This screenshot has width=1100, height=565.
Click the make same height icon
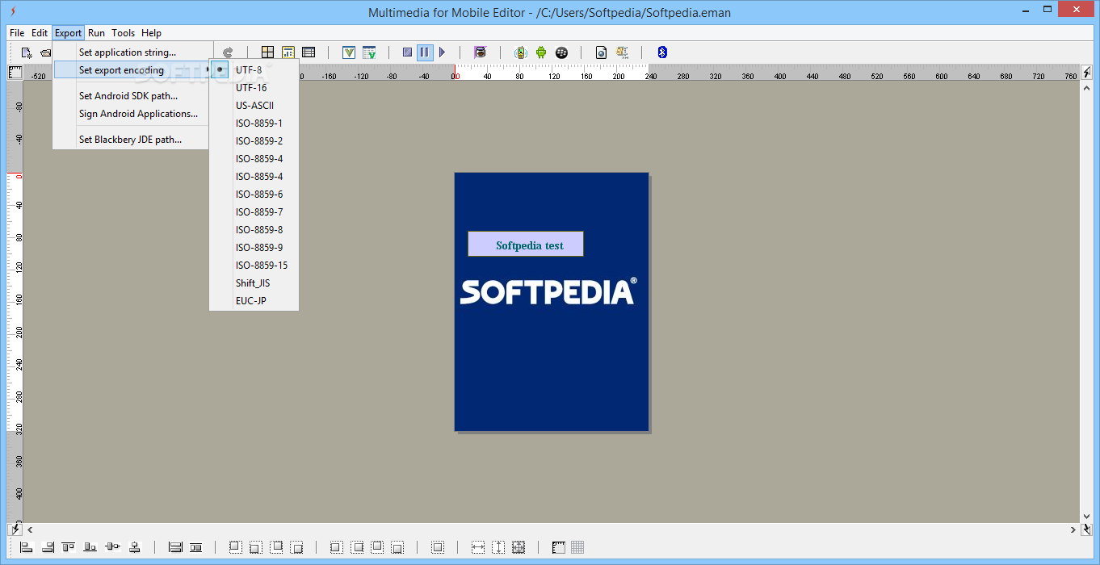(196, 547)
